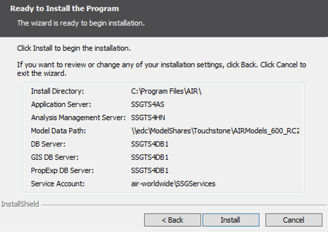This screenshot has height=232, width=328.
Task: Click the GIS DB Server value
Action: tap(150, 157)
